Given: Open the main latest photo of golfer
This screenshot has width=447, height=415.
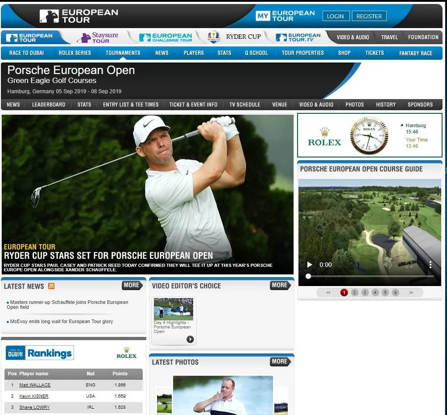Looking at the screenshot, I should [x=223, y=395].
